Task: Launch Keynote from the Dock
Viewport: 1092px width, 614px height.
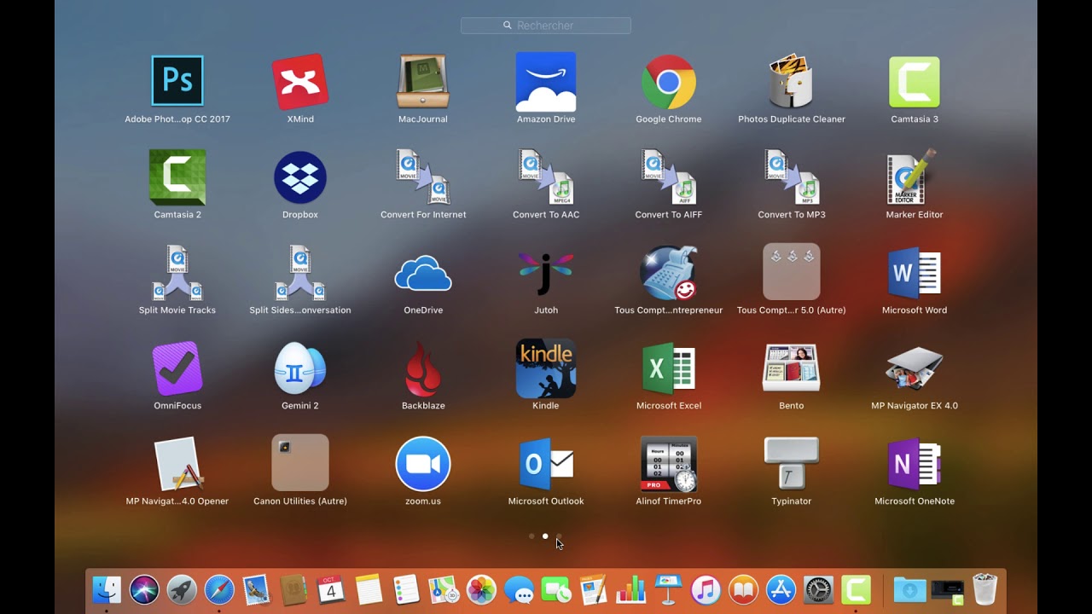Action: click(x=668, y=589)
